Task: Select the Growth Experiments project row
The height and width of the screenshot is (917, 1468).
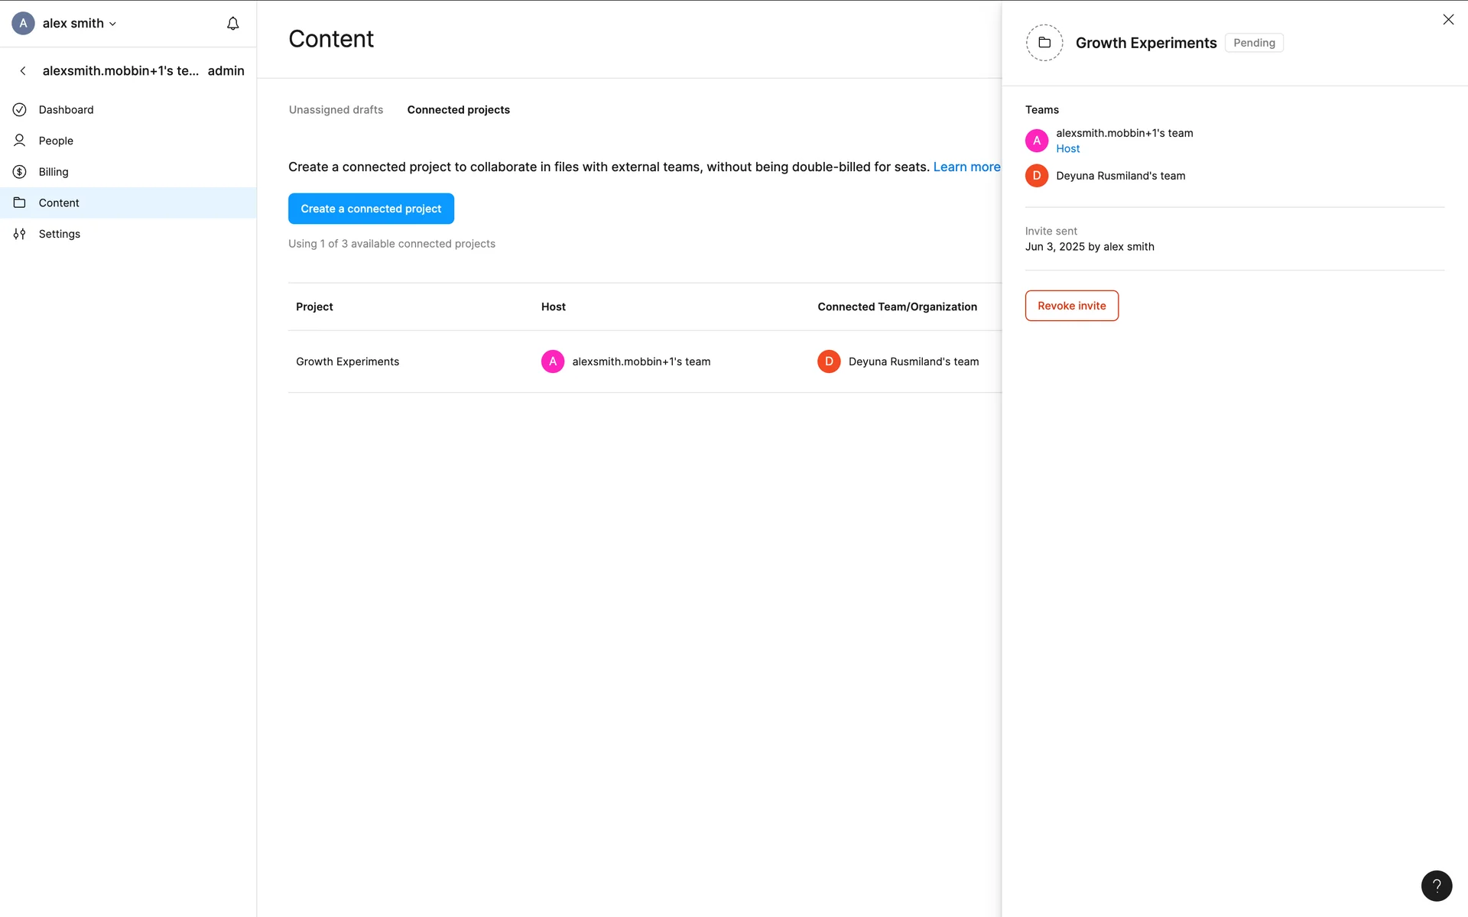Action: point(348,361)
